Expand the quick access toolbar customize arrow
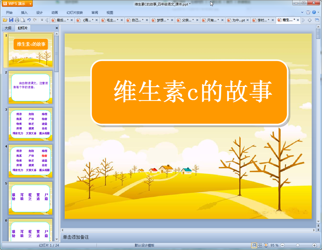The image size is (322, 250). [x=42, y=20]
